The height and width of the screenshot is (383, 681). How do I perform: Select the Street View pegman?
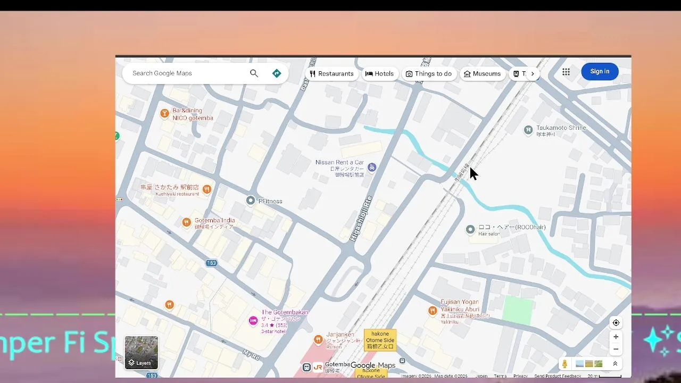[x=564, y=364]
